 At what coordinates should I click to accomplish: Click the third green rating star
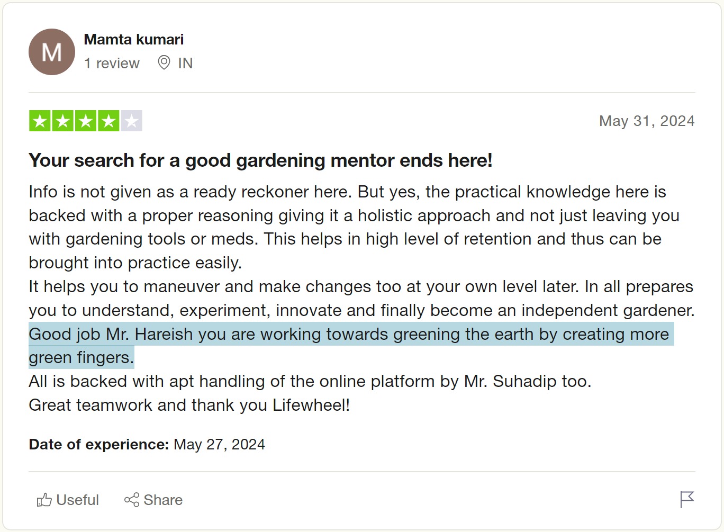(x=86, y=121)
